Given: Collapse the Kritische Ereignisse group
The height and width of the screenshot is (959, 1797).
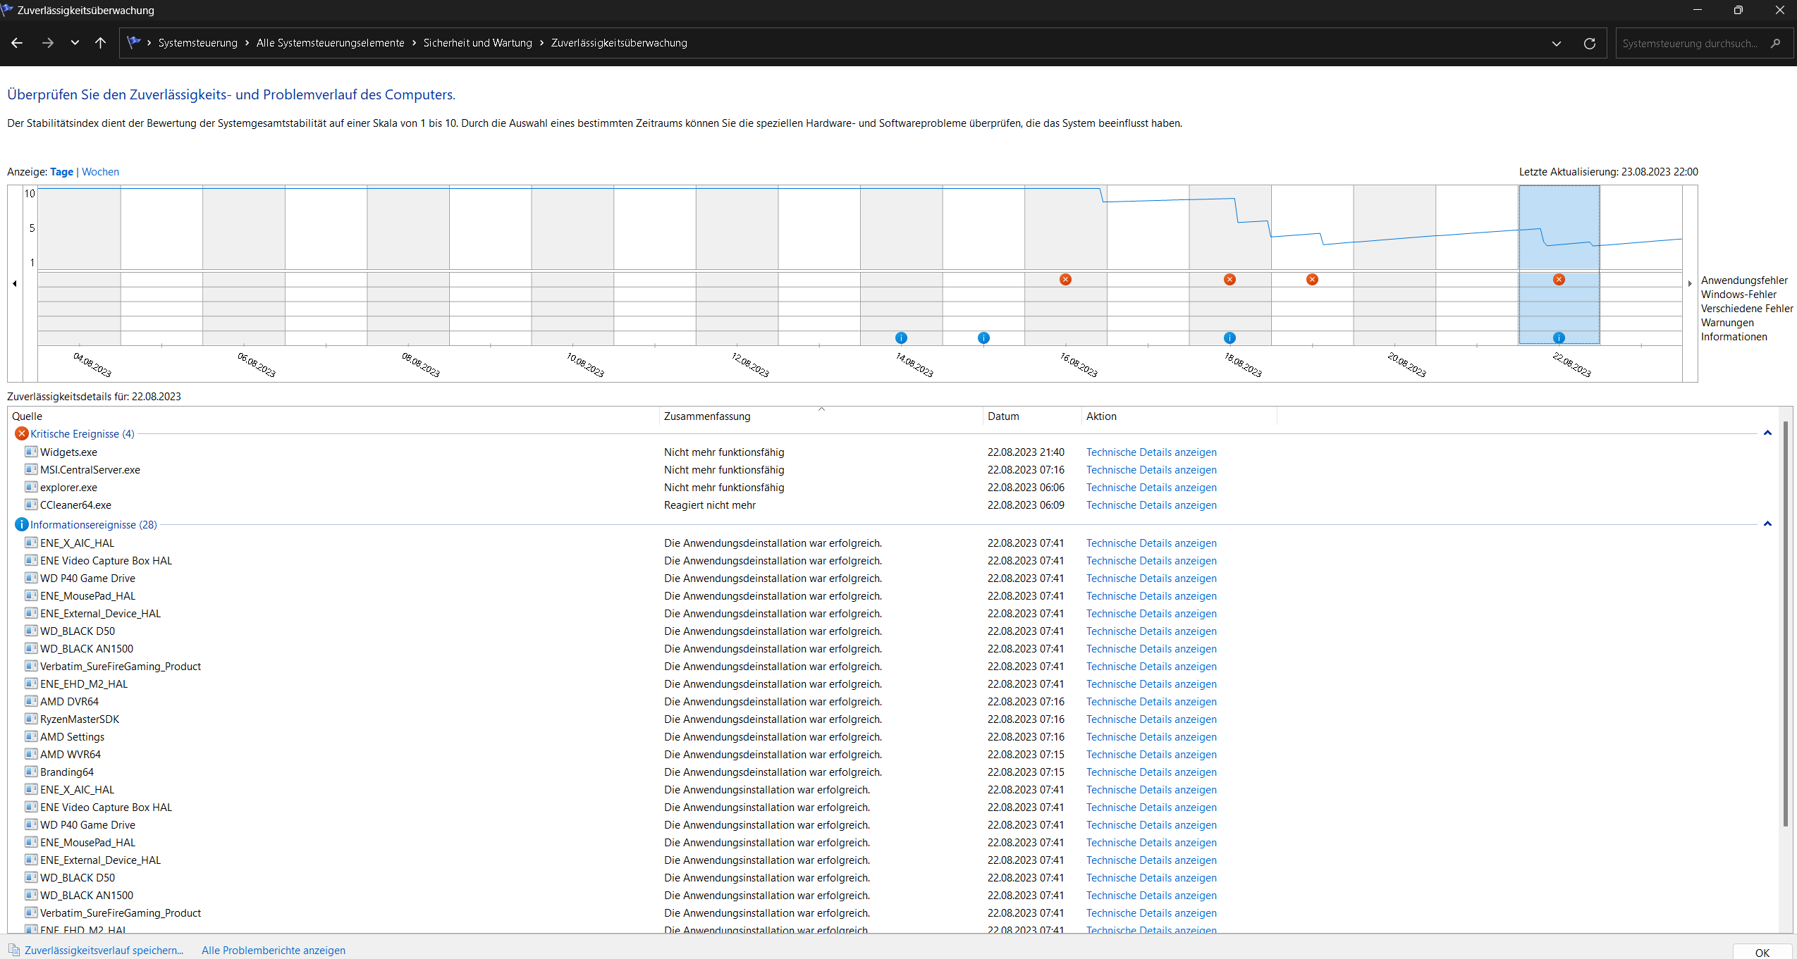Looking at the screenshot, I should pyautogui.click(x=1767, y=433).
